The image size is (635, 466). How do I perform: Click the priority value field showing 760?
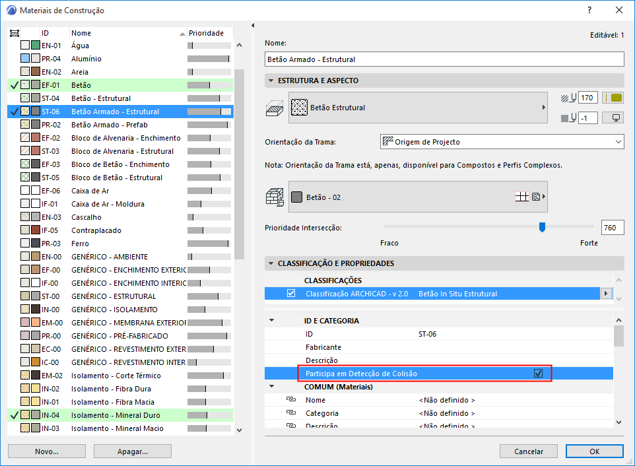pyautogui.click(x=613, y=228)
